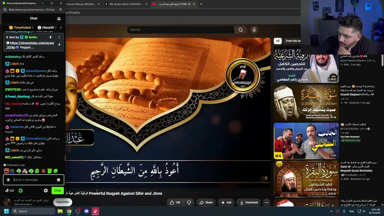Open the clock showing 5:03 AM

(375, 211)
